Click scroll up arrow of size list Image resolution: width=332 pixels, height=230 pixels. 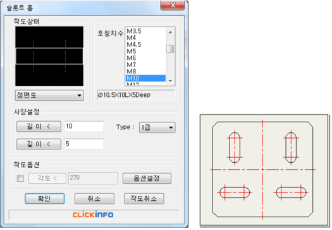pos(170,32)
